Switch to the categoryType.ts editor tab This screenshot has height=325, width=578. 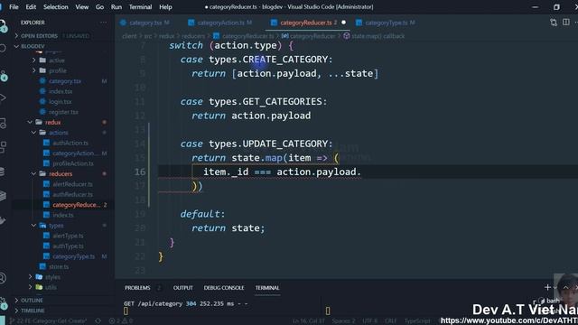click(x=387, y=23)
